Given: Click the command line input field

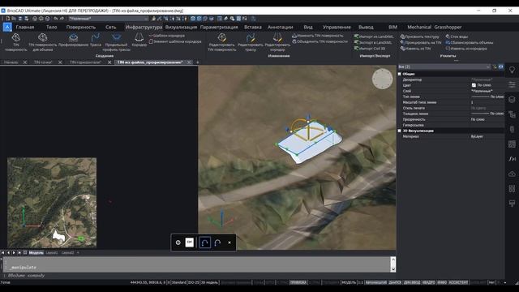Looking at the screenshot, I should click(199, 276).
